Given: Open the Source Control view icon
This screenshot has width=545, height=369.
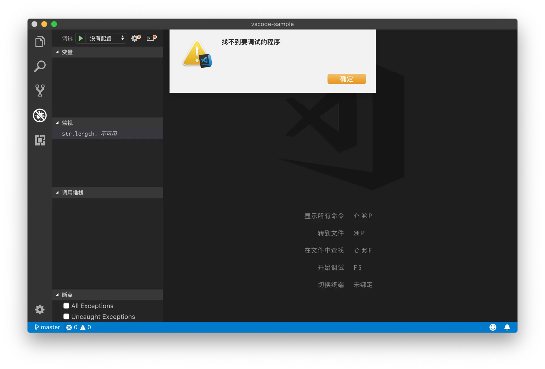Looking at the screenshot, I should coord(40,91).
